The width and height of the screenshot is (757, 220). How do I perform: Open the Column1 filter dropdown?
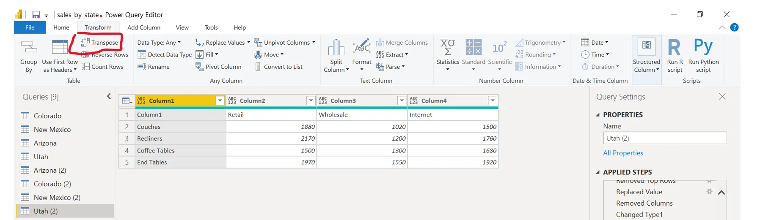pyautogui.click(x=220, y=100)
